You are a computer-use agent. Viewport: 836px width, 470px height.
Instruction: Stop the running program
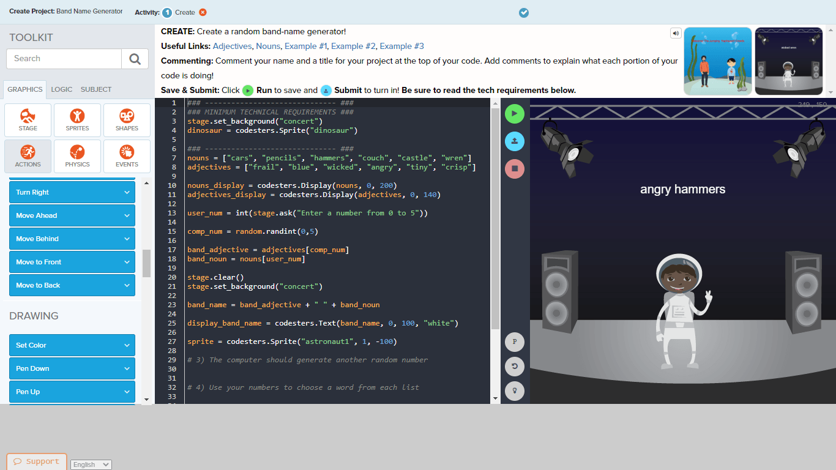coord(515,169)
